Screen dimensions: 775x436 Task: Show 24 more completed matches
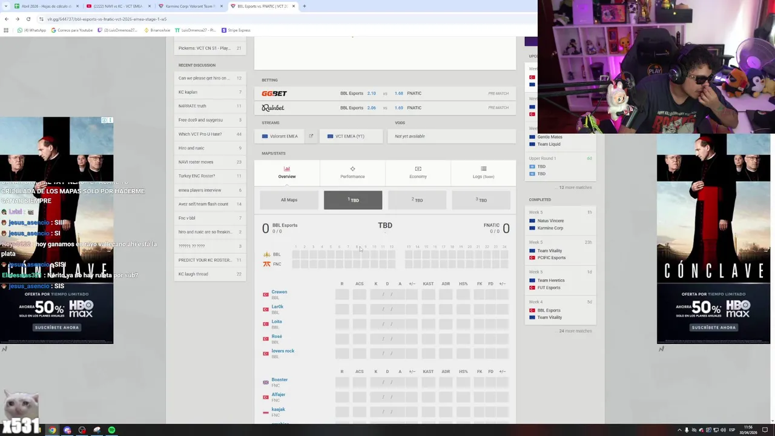tap(576, 331)
